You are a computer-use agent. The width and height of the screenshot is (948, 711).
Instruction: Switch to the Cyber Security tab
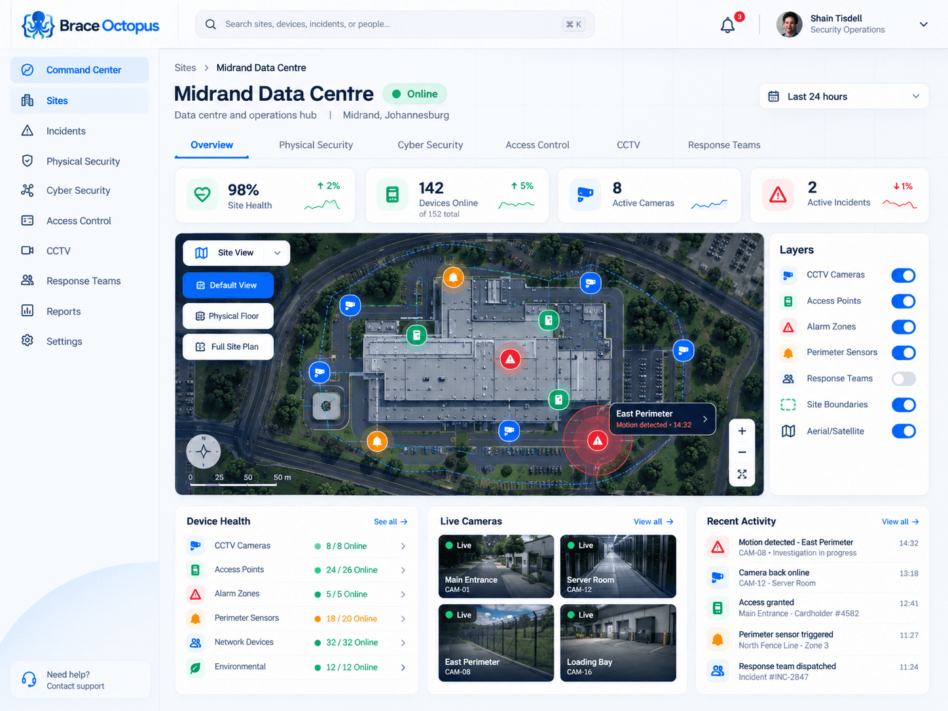[430, 145]
